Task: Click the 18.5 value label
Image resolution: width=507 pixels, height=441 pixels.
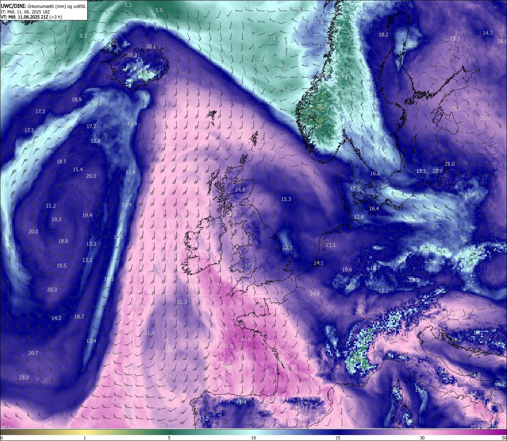Action: tap(61, 161)
